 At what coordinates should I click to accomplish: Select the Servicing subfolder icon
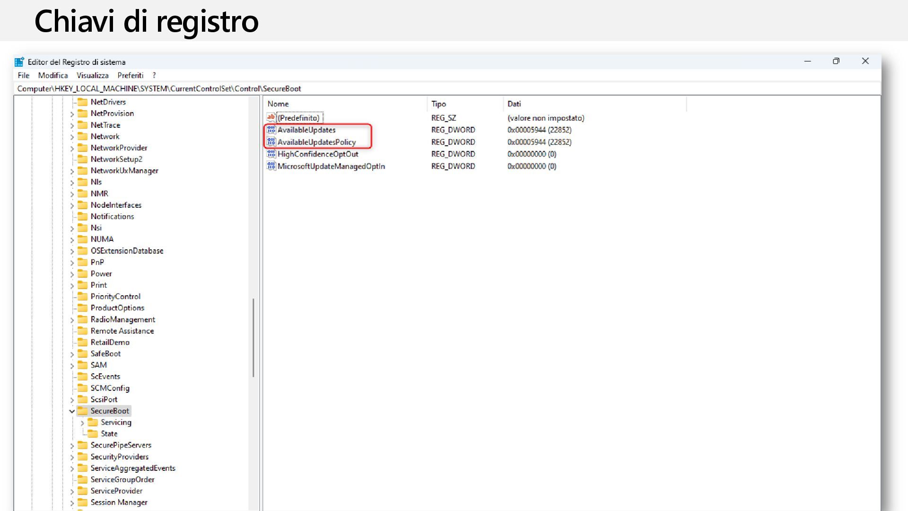coord(93,422)
